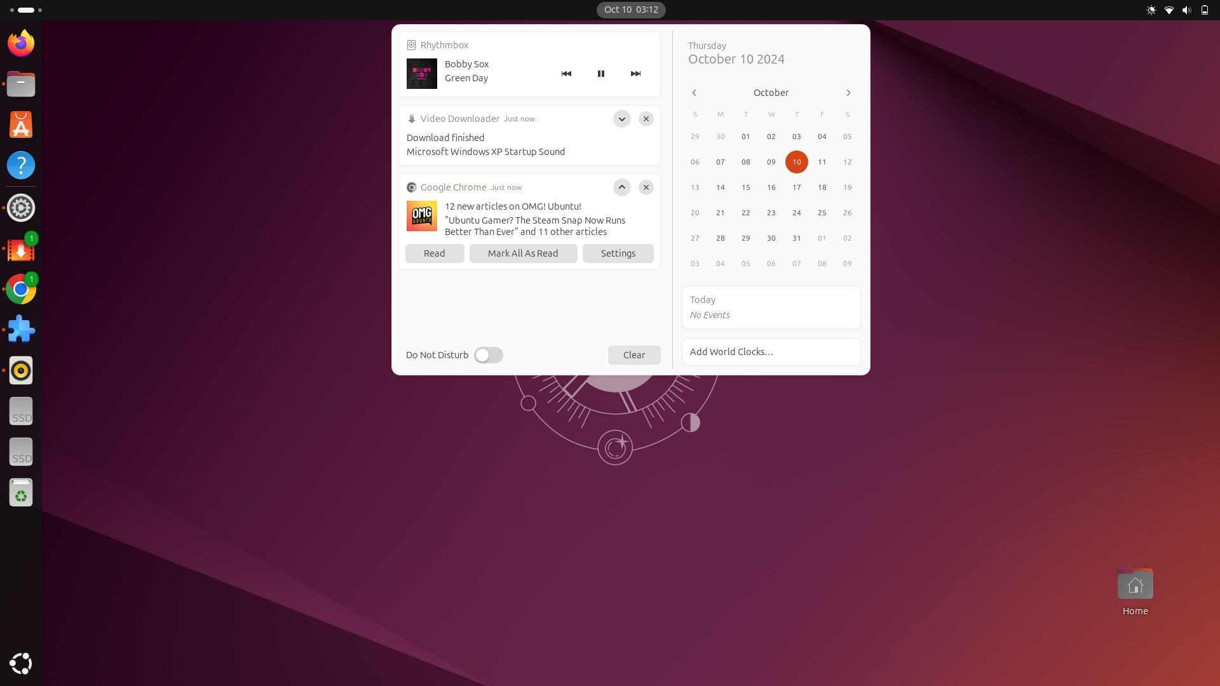Open Trash from dock
This screenshot has width=1220, height=686.
tap(20, 494)
